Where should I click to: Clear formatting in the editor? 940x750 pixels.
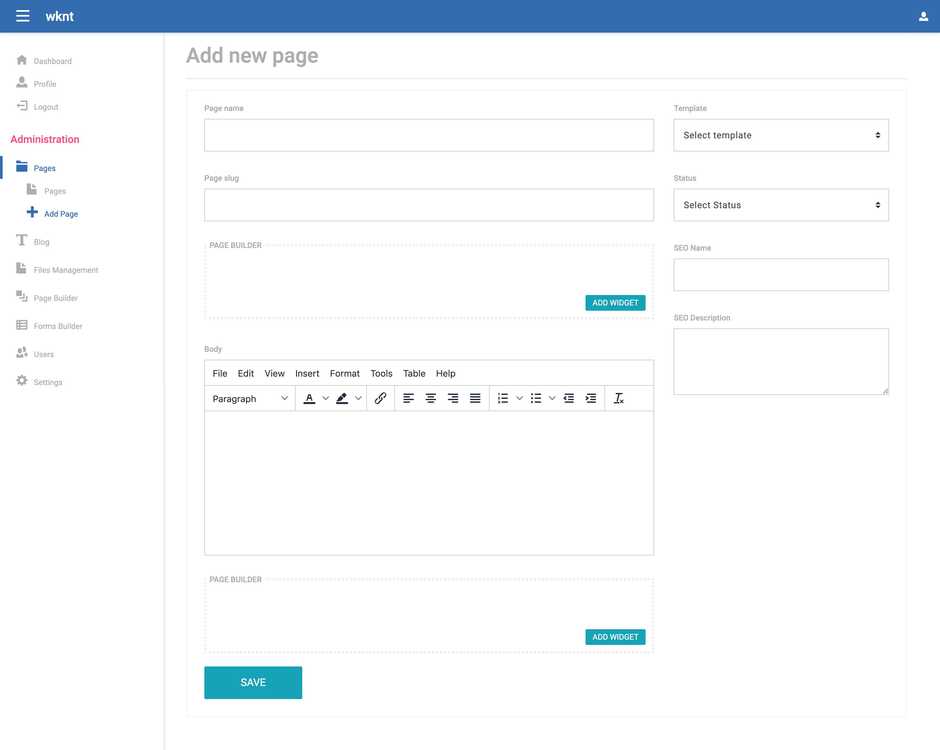point(619,398)
